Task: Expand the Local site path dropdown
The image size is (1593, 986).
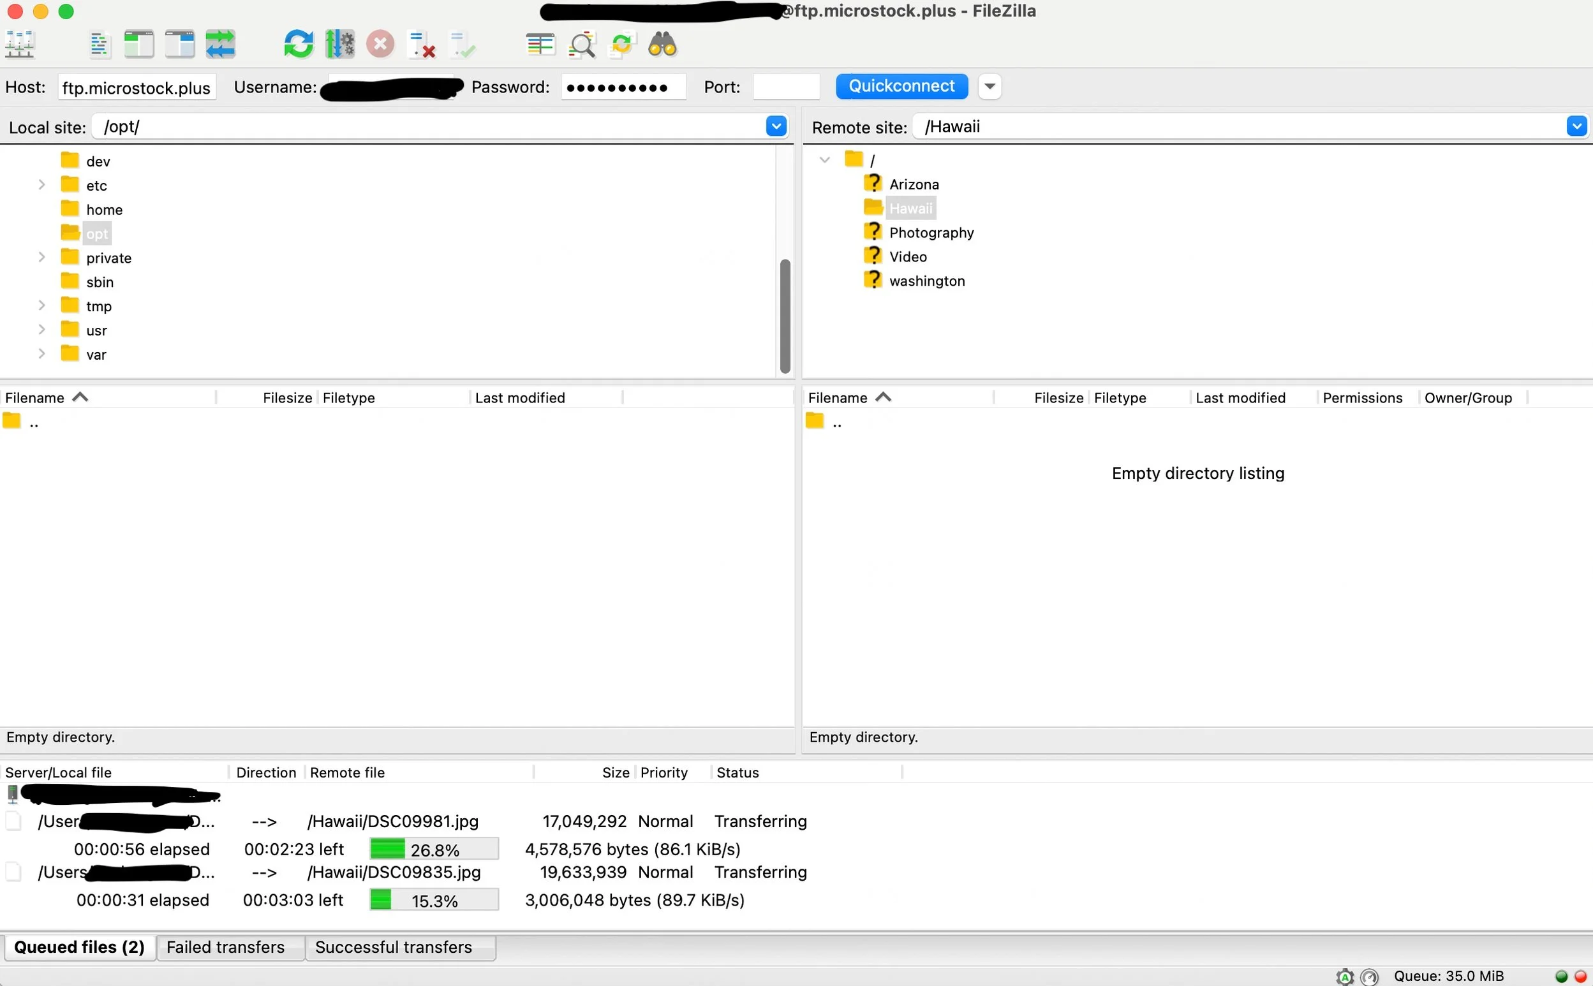Action: [776, 126]
